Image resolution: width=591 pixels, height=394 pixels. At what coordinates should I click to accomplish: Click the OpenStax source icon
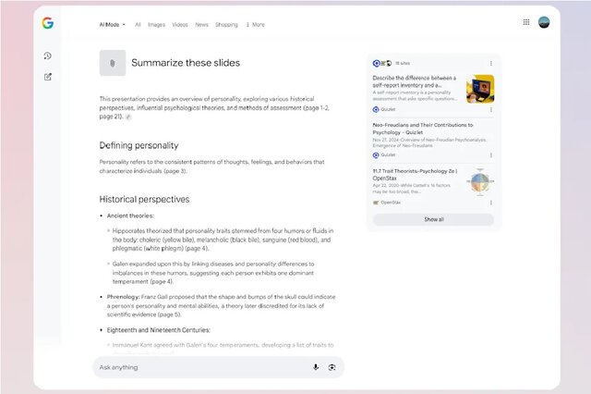click(x=376, y=203)
